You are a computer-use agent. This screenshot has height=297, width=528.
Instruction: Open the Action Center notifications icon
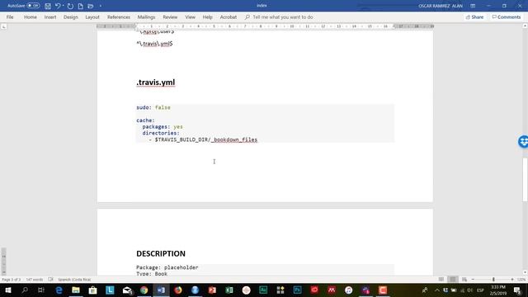517,290
